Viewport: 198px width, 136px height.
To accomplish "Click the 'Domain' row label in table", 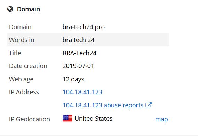I will 20,27.
